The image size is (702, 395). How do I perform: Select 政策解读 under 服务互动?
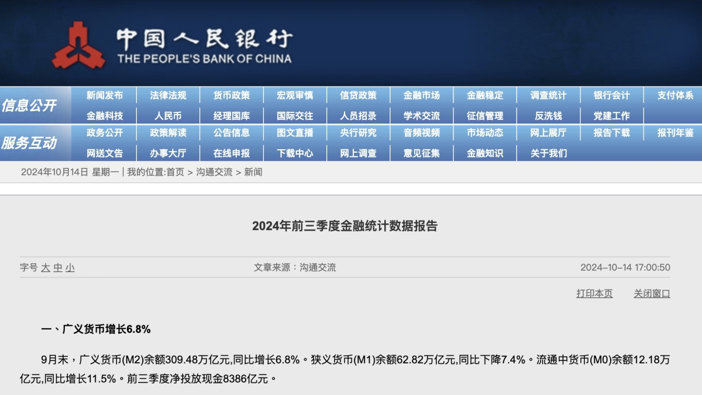168,133
